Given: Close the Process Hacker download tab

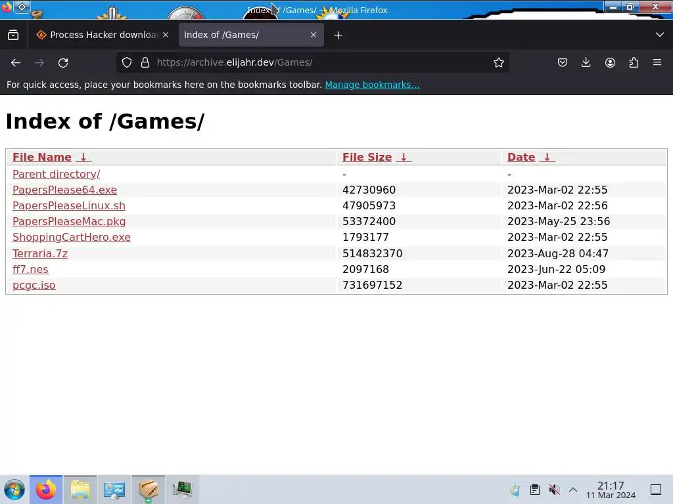Looking at the screenshot, I should 166,35.
